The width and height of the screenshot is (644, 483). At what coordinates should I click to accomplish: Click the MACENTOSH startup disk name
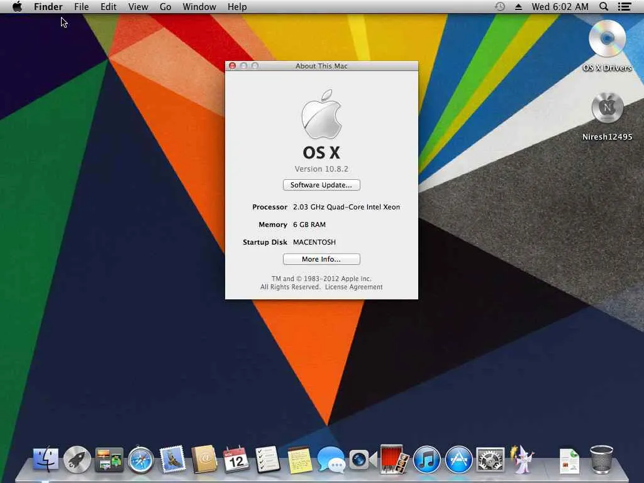coord(314,242)
